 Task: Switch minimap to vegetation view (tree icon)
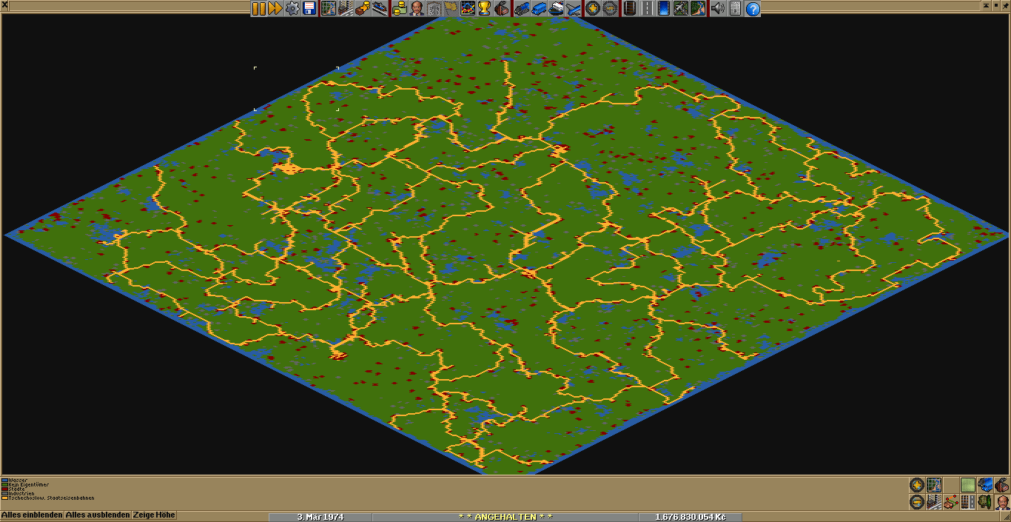point(985,501)
